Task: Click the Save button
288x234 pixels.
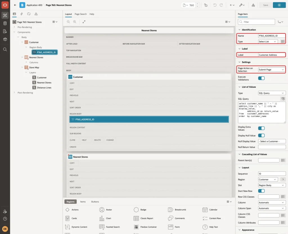Action: click(x=265, y=5)
